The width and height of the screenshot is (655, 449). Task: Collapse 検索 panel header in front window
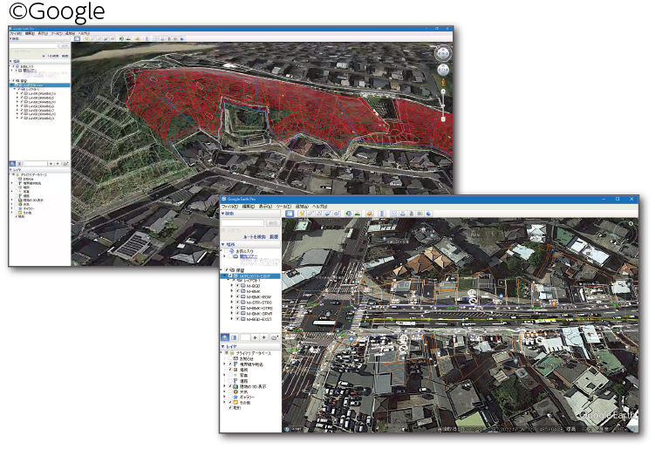250,214
